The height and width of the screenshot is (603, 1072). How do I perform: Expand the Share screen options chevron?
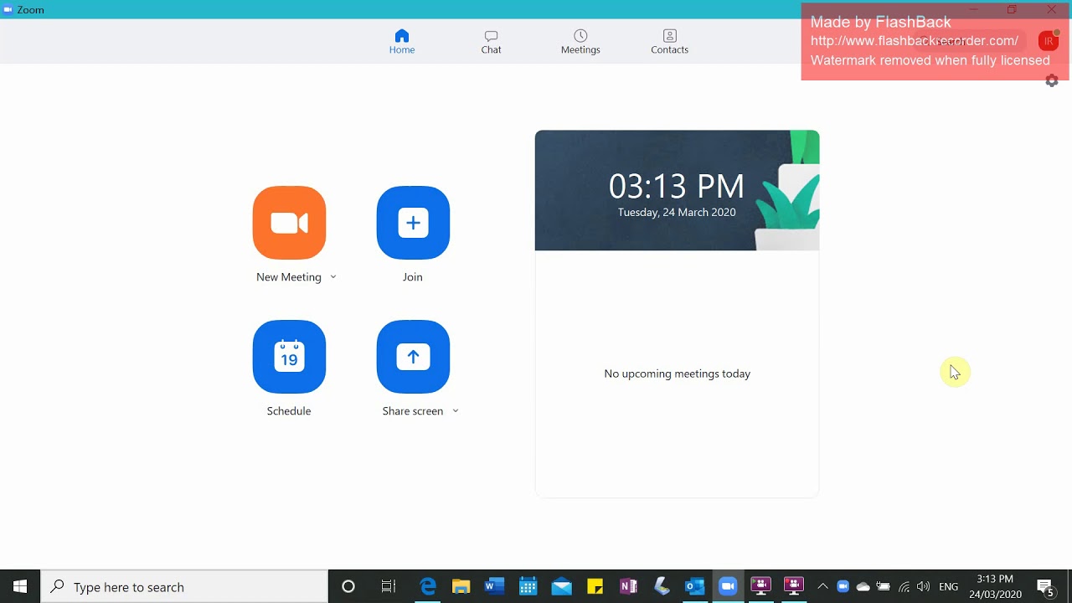[x=456, y=411]
